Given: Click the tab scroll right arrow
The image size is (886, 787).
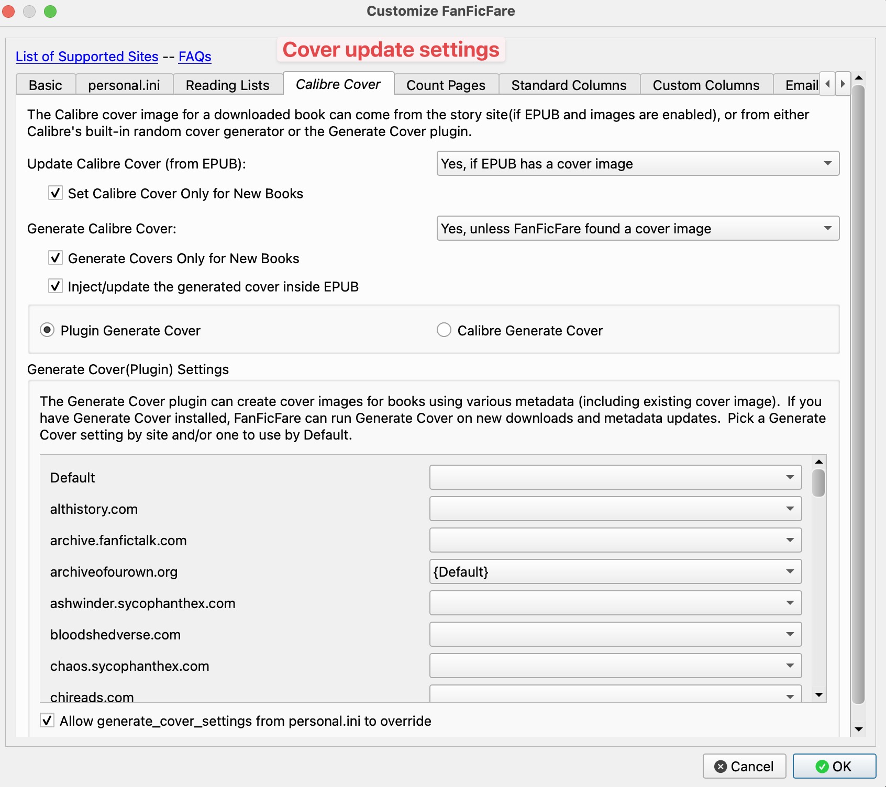Looking at the screenshot, I should (x=843, y=84).
